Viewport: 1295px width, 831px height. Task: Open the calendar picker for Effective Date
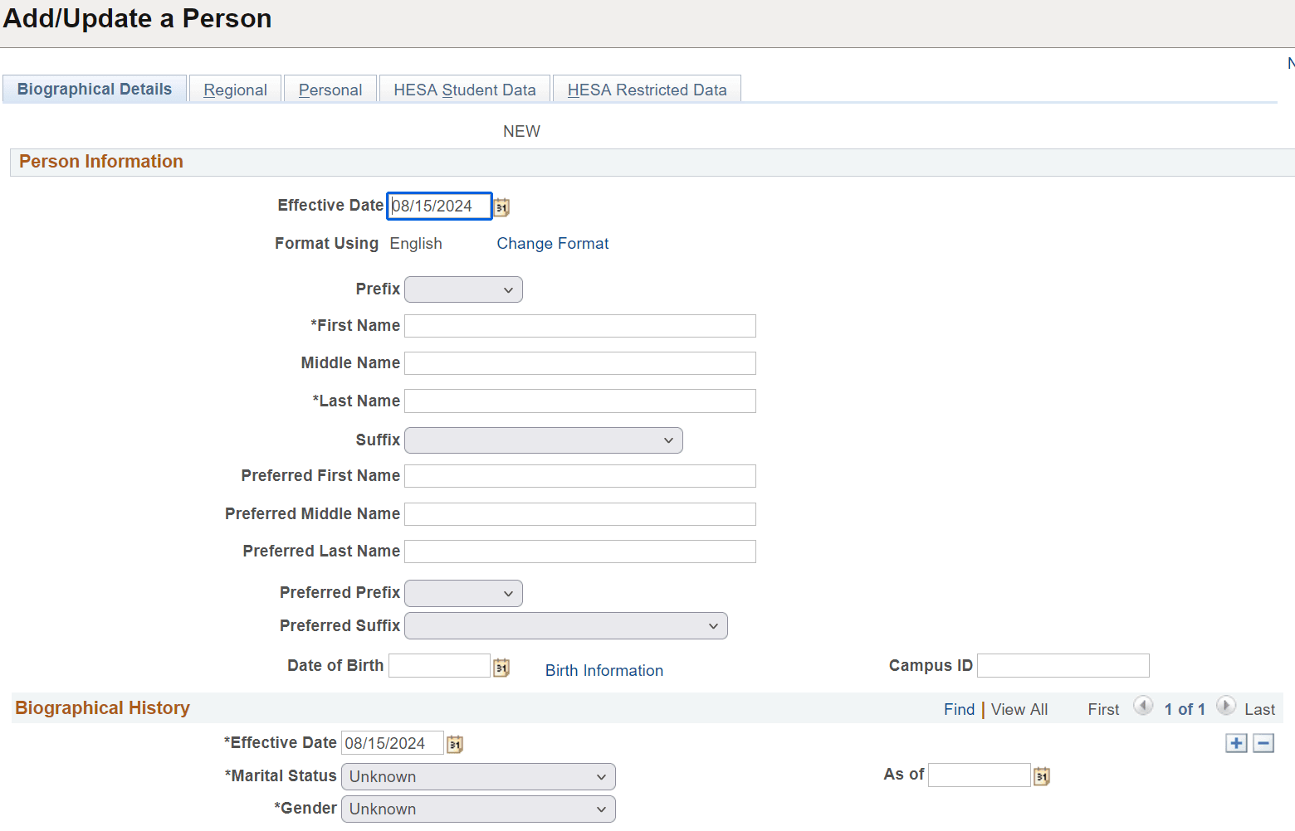point(501,207)
